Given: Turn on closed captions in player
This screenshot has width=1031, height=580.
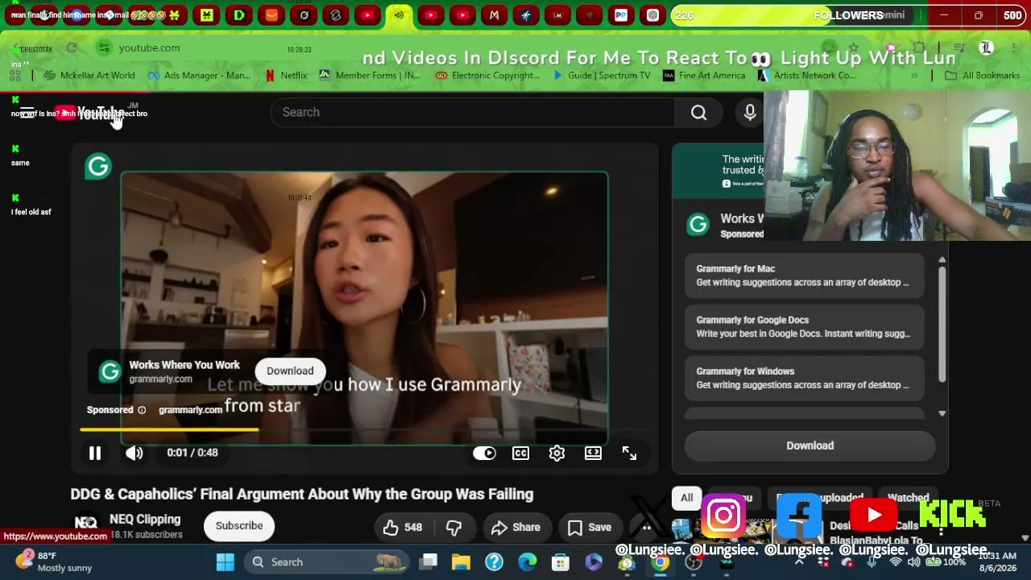Looking at the screenshot, I should [521, 453].
